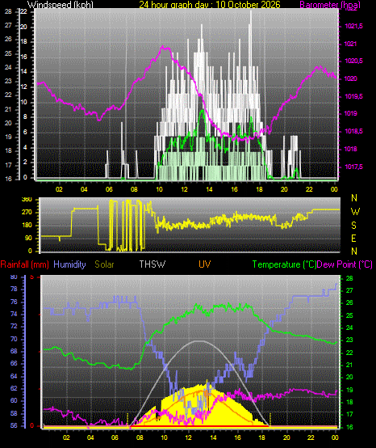Click the 74 humidity scale value
The width and height of the screenshot is (376, 448).
point(14,315)
